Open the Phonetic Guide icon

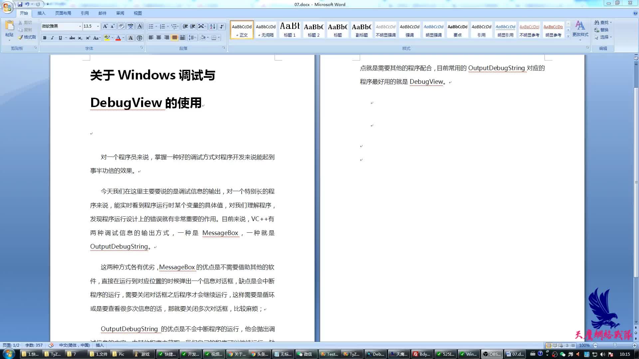(130, 26)
